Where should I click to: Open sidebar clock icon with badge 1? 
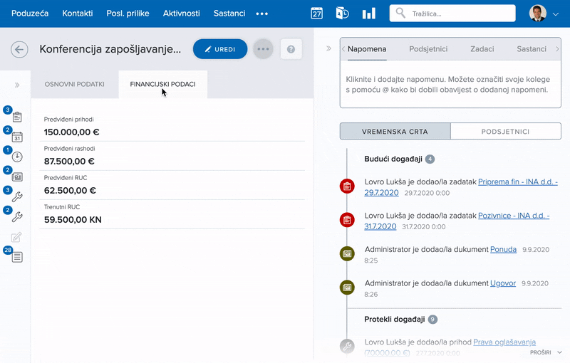tap(17, 157)
